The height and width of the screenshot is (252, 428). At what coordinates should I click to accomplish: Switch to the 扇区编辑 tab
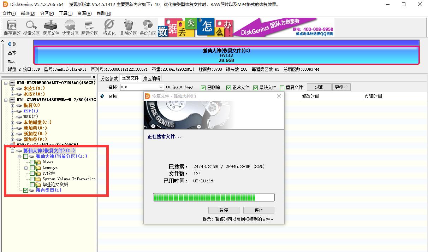(x=151, y=78)
